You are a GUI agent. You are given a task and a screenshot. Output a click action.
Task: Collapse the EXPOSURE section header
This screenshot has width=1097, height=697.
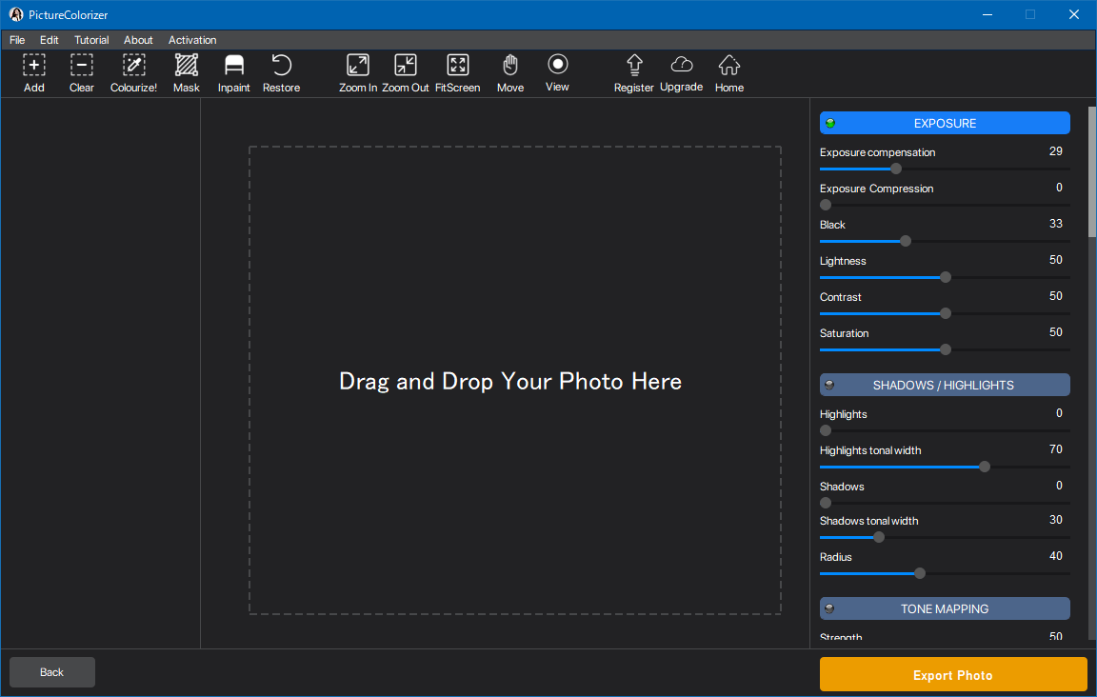pyautogui.click(x=945, y=123)
